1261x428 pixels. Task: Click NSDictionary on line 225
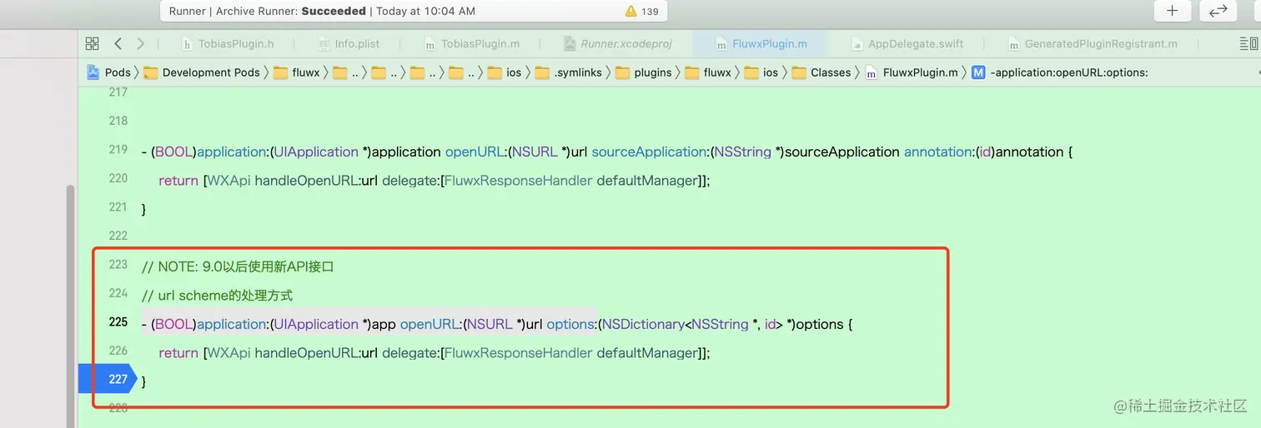click(642, 324)
